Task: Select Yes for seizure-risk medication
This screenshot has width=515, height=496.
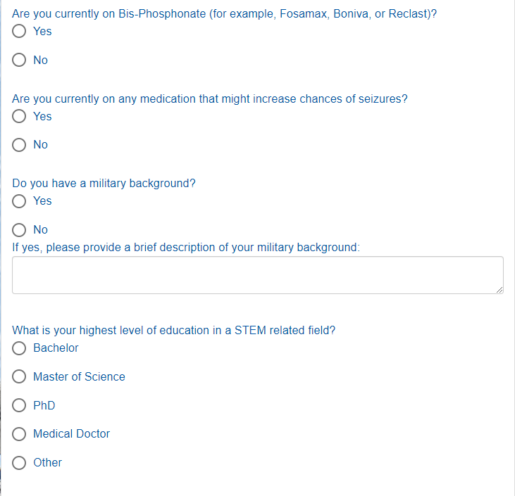Action: coord(20,117)
